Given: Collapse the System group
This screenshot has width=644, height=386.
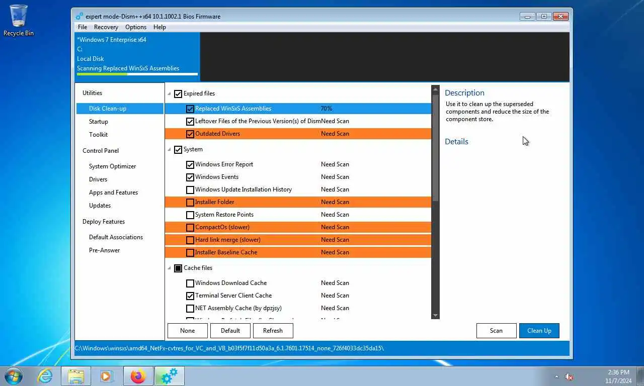Looking at the screenshot, I should [169, 149].
